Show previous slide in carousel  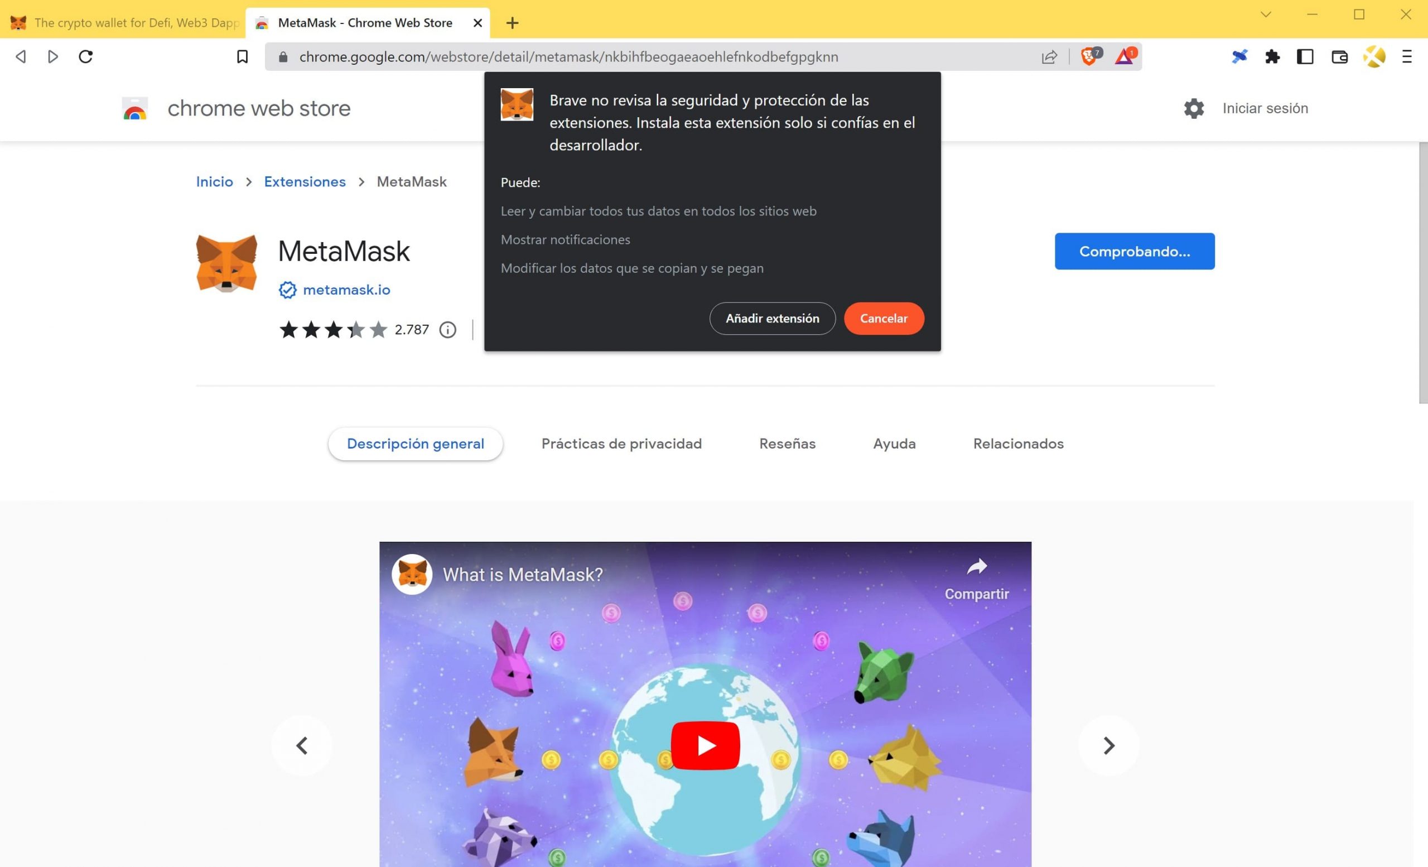click(x=302, y=745)
